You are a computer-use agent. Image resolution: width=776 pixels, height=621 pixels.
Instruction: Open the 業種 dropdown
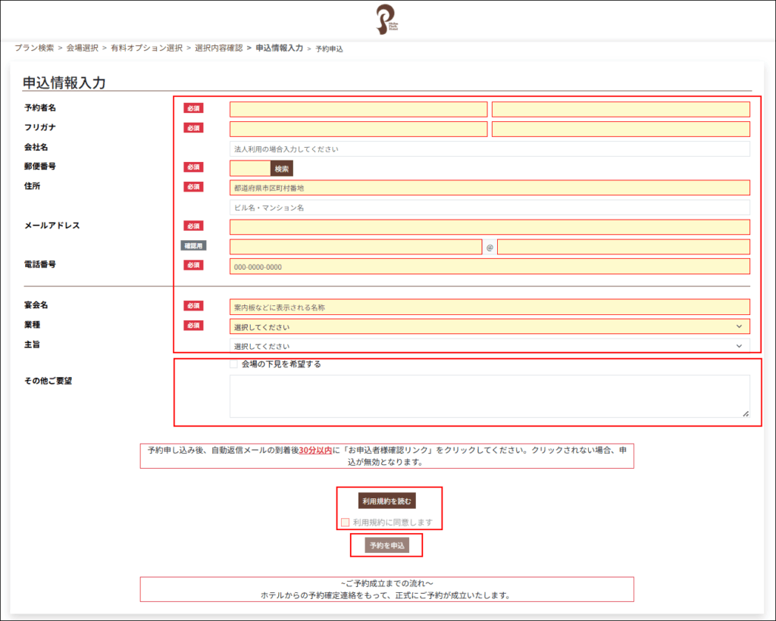[489, 327]
